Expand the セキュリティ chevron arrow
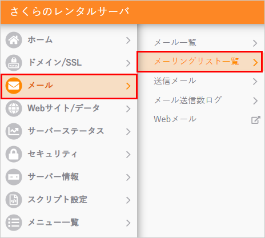The width and height of the screenshot is (265, 238). coord(129,155)
